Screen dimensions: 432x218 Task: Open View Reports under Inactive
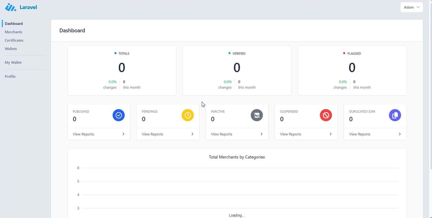pos(221,134)
